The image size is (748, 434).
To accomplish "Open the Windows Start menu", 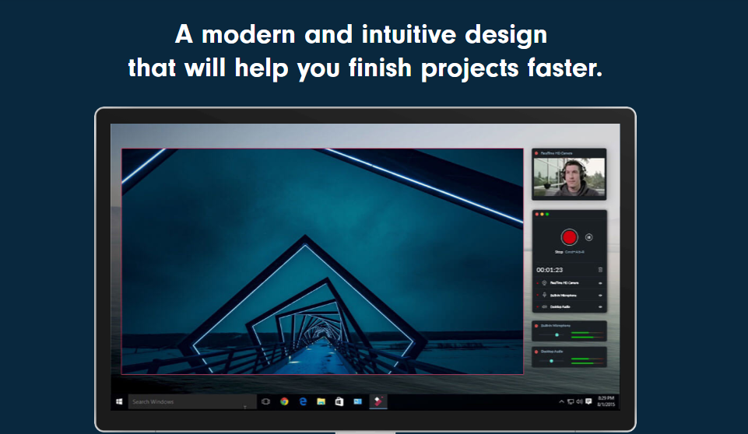I will 119,401.
